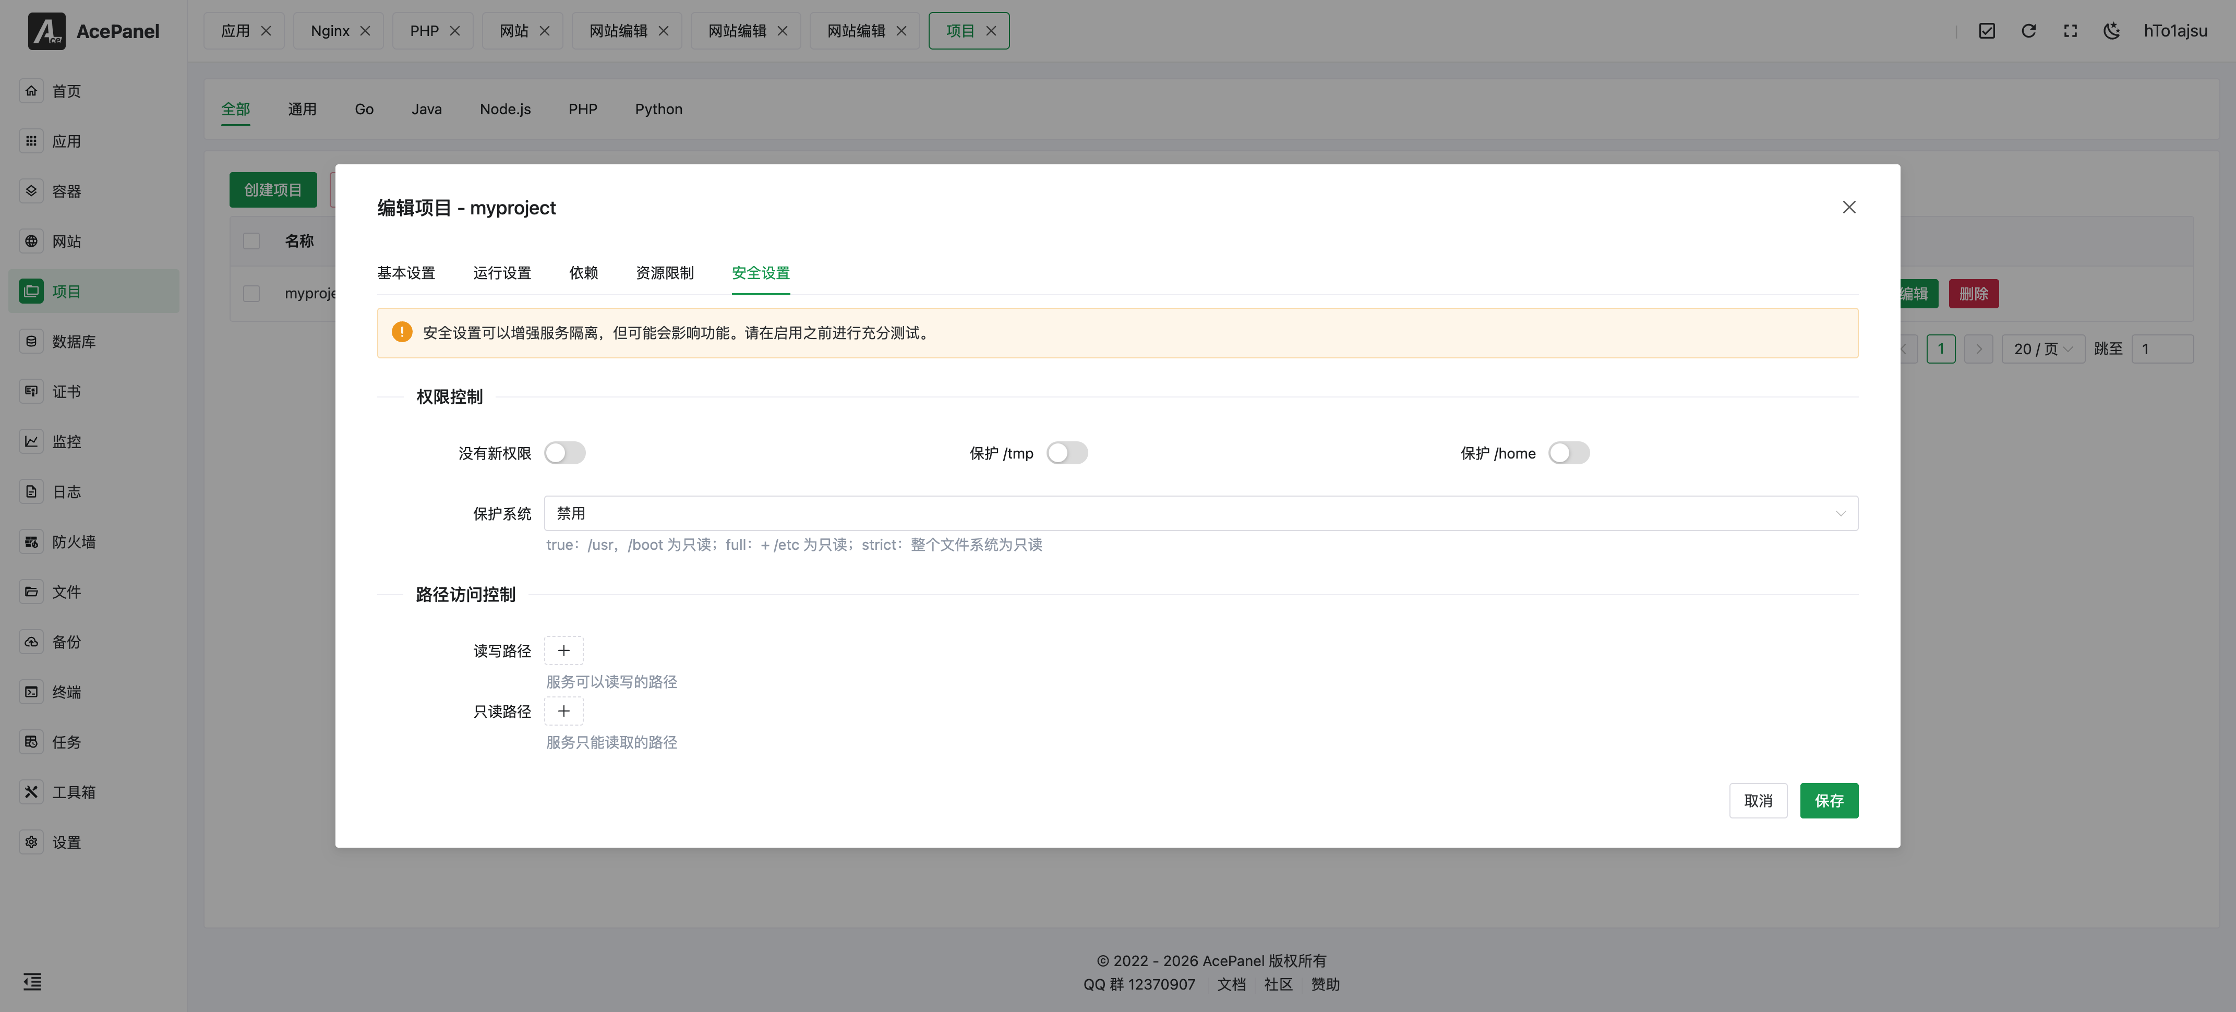The image size is (2236, 1012).
Task: Collapse sidebar with bottom-left menu icon
Action: [32, 982]
